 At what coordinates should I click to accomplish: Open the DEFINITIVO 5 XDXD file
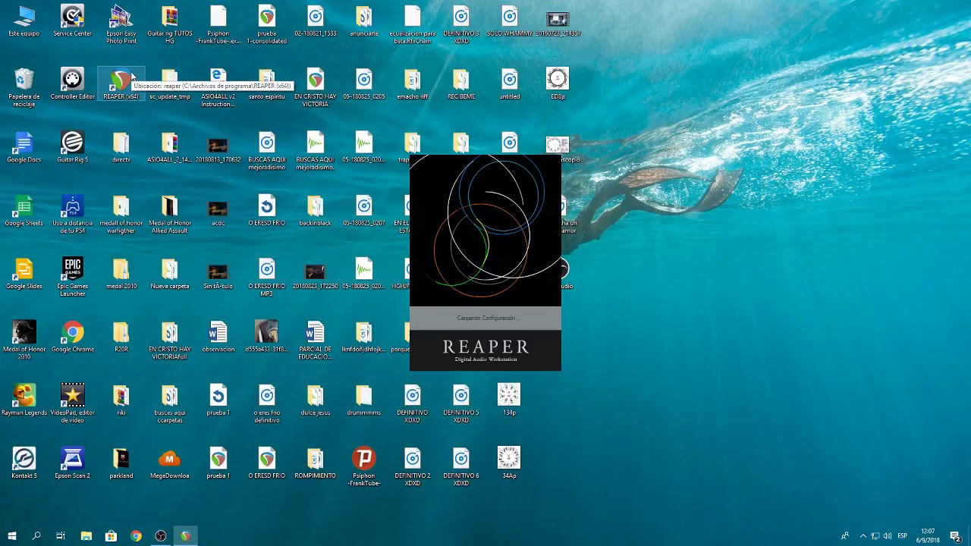461,404
